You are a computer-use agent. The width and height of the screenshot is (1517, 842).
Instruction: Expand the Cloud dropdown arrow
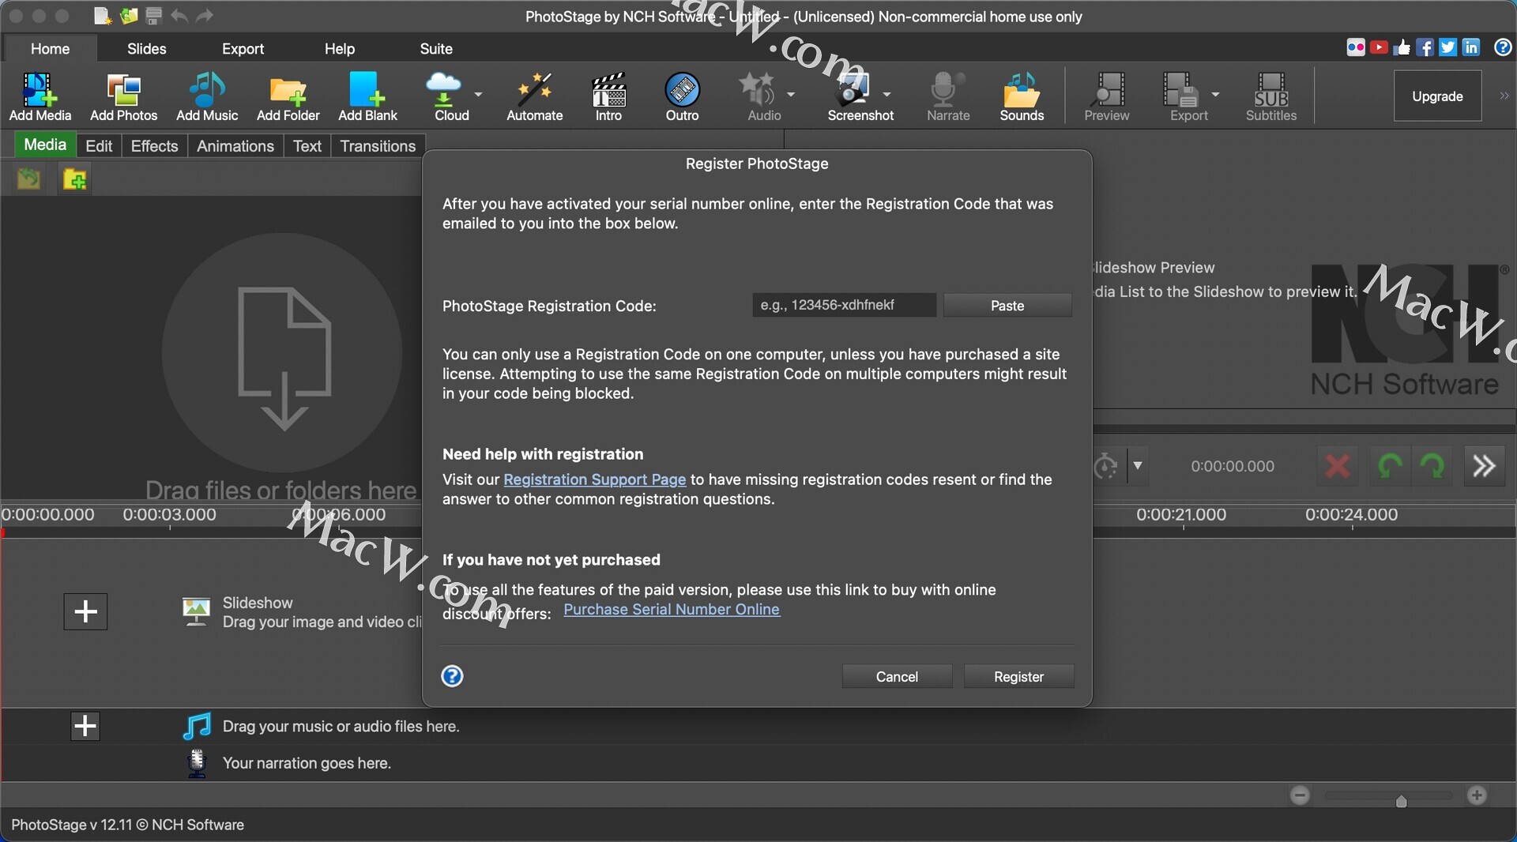pyautogui.click(x=479, y=94)
